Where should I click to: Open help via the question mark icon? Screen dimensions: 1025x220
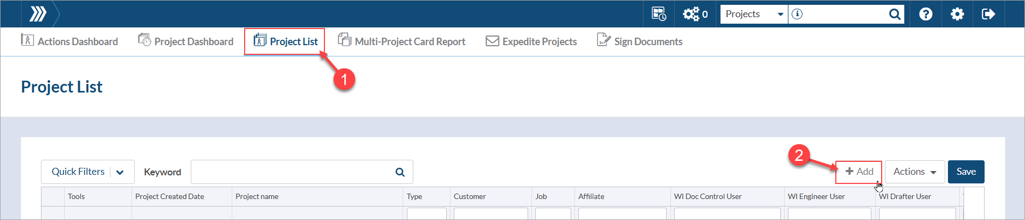pos(926,14)
